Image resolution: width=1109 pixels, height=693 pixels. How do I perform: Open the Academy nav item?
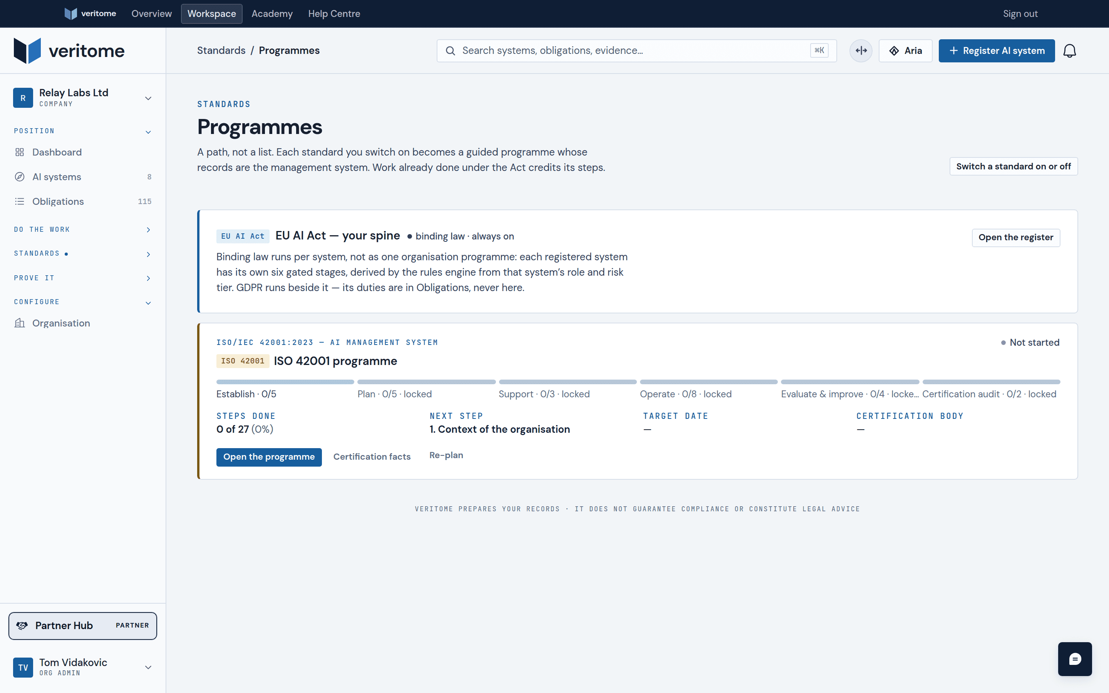click(x=272, y=14)
